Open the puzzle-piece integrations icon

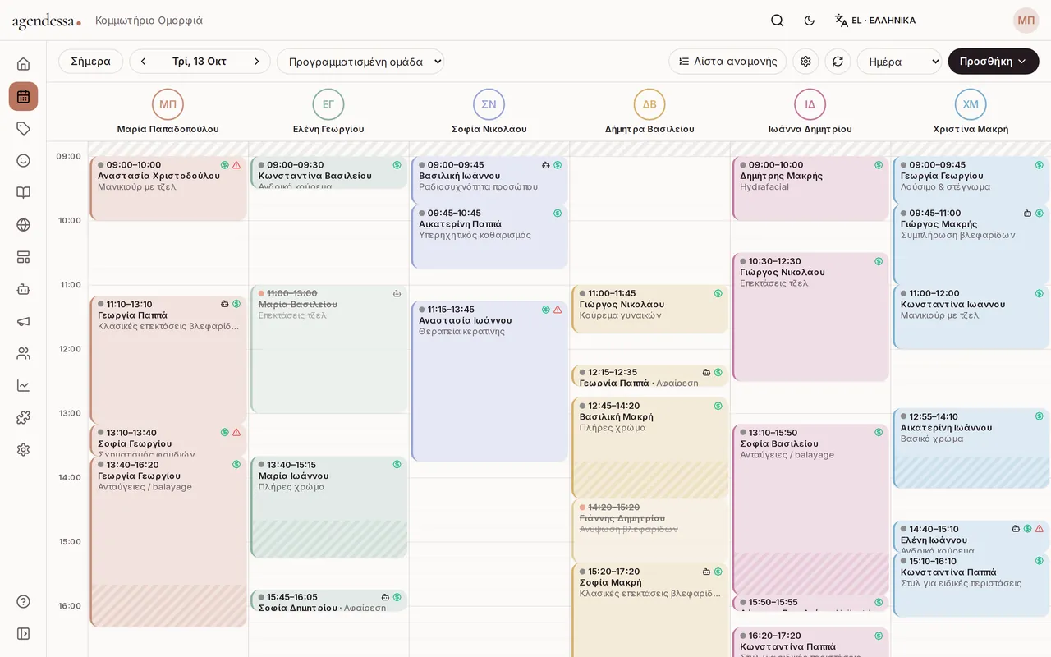coord(23,417)
